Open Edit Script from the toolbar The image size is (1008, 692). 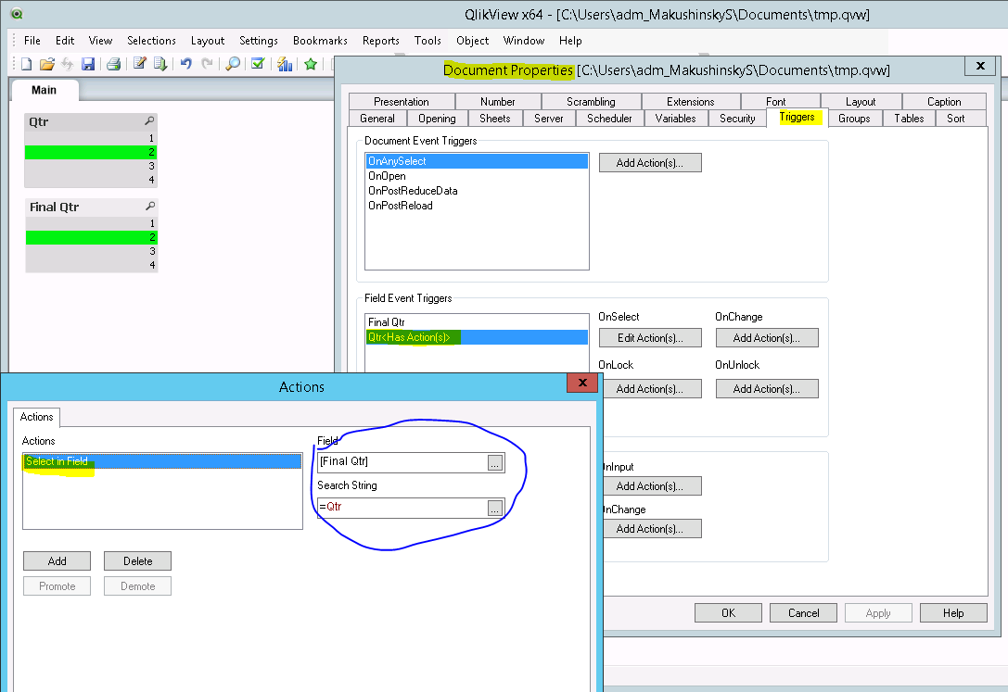coord(140,64)
